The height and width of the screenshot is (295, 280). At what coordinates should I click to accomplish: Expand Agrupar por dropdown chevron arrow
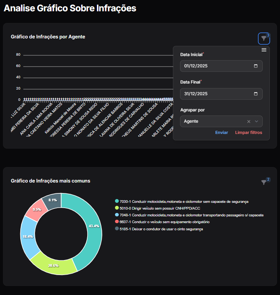pos(257,122)
